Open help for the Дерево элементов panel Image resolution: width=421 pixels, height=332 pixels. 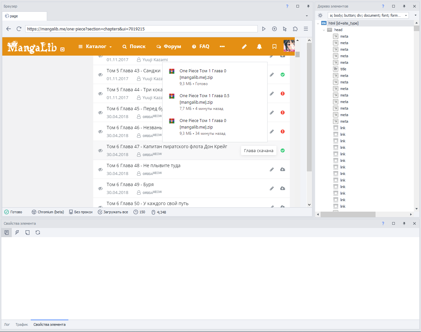point(383,6)
